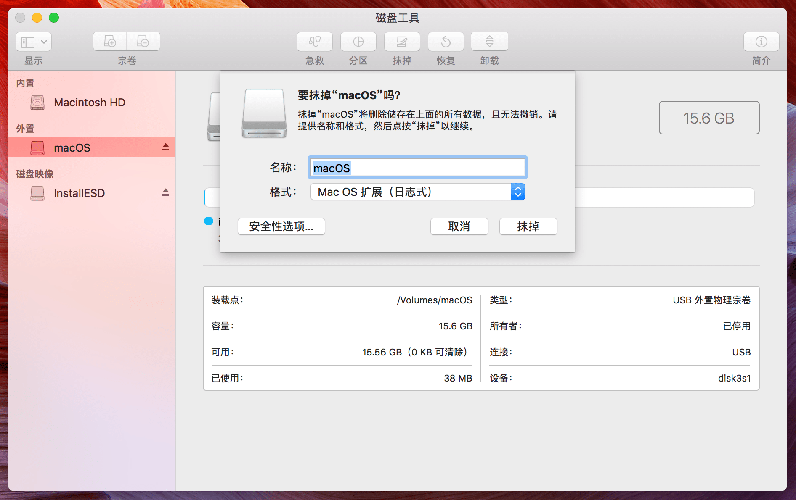This screenshot has height=500, width=796.
Task: Eject the macOS external disk
Action: tap(166, 147)
